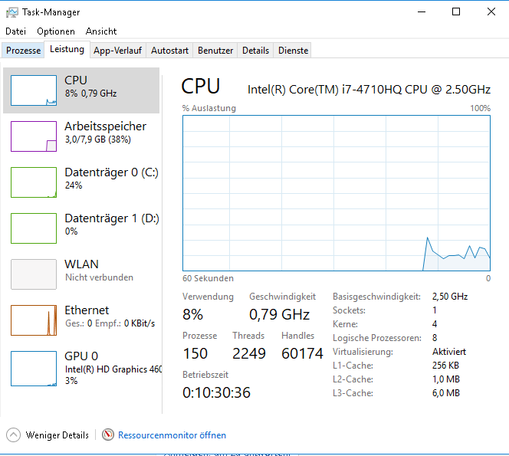
Task: Click the Verwendung 8% value
Action: pyautogui.click(x=193, y=314)
